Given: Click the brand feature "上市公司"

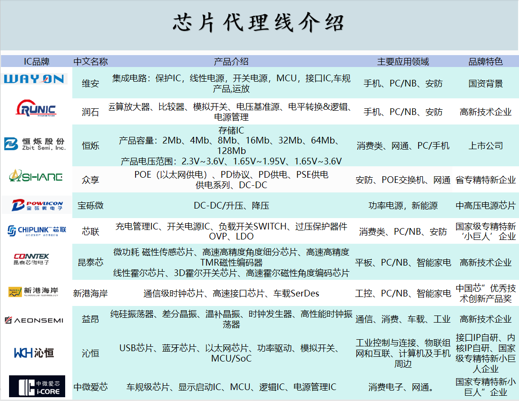Looking at the screenshot, I should click(485, 145).
